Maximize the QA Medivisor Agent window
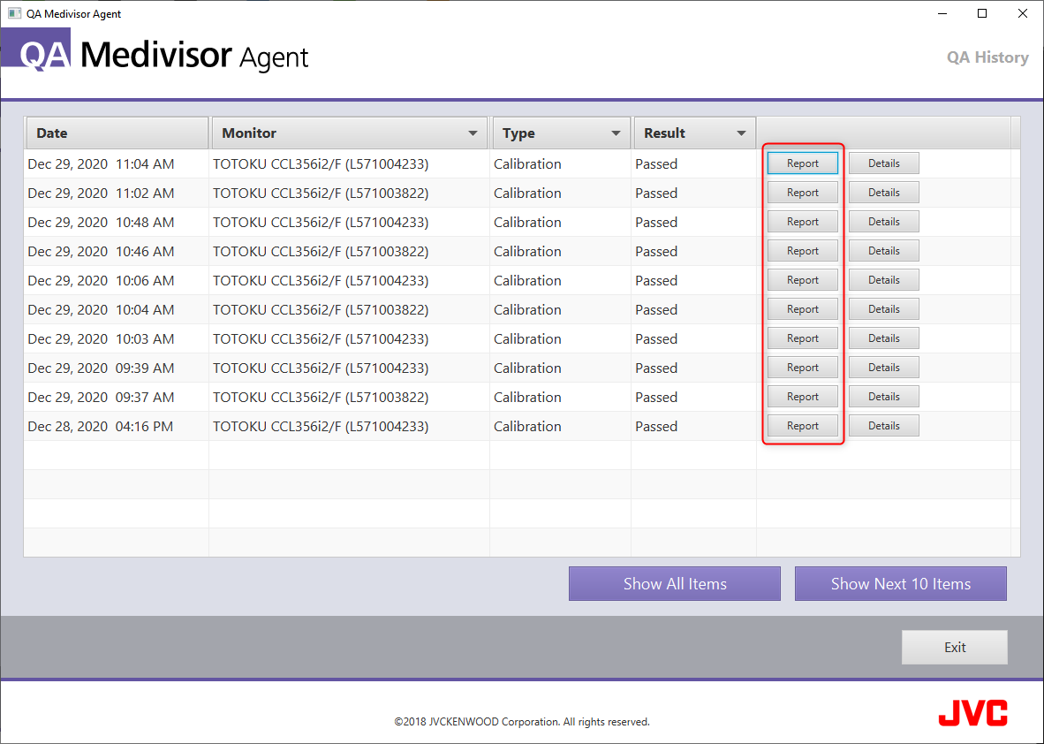Viewport: 1044px width, 744px height. coord(982,13)
